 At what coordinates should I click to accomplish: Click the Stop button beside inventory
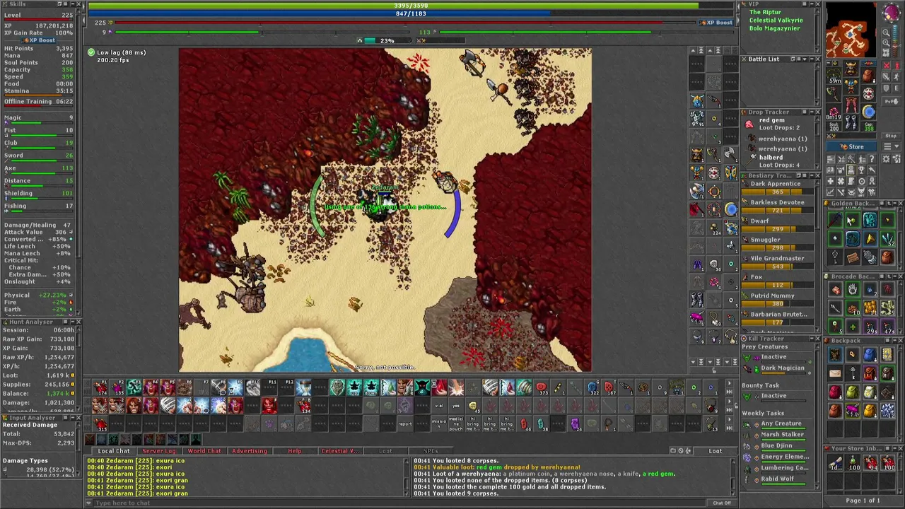pos(891,136)
